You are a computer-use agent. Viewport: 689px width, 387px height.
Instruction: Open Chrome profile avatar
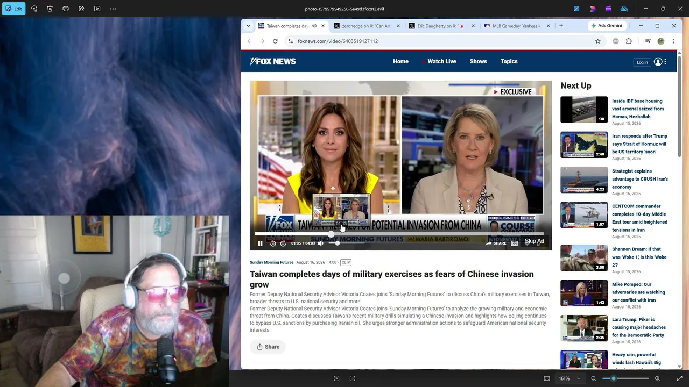pos(661,41)
